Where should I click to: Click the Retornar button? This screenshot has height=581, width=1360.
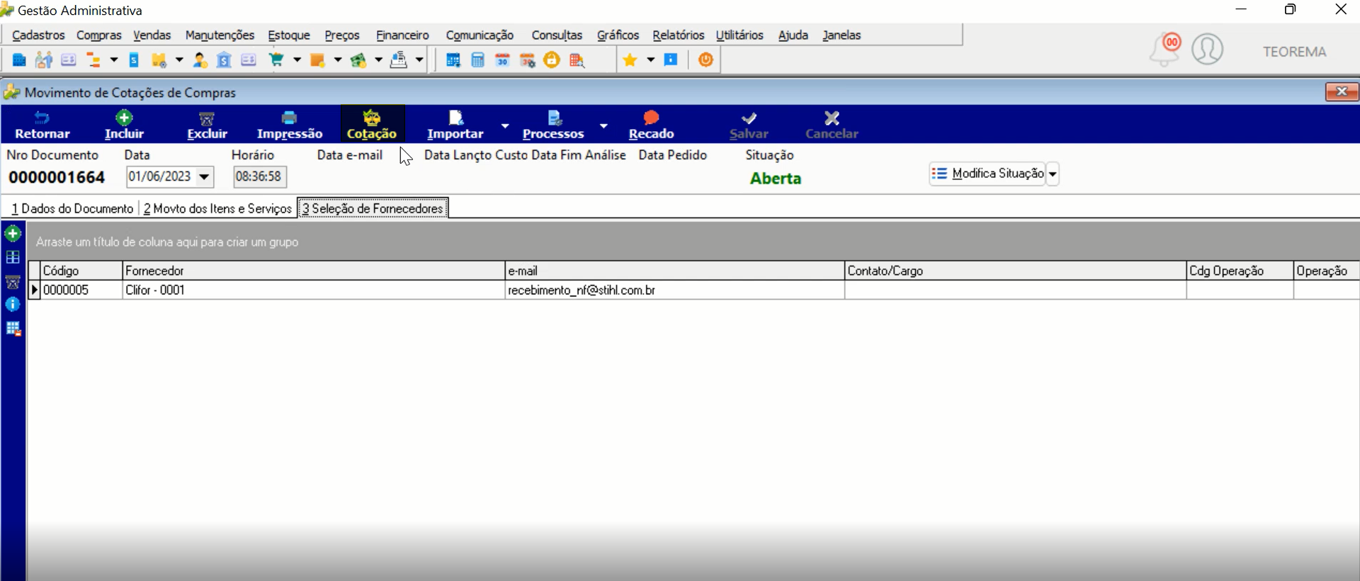tap(42, 125)
